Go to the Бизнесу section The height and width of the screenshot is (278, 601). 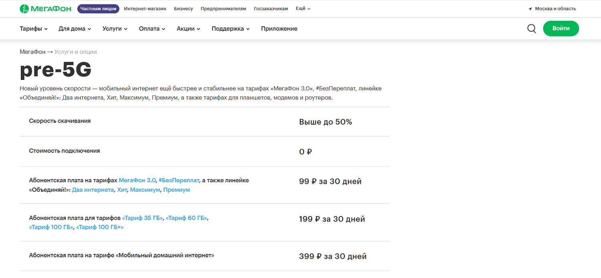pyautogui.click(x=184, y=8)
